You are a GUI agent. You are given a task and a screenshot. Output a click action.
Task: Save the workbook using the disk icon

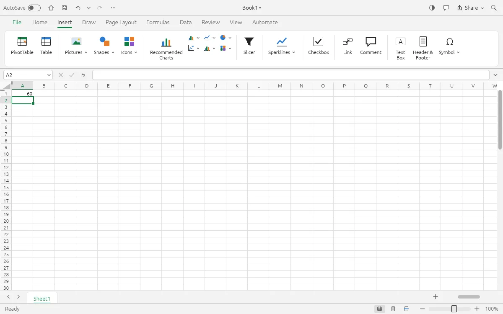64,8
